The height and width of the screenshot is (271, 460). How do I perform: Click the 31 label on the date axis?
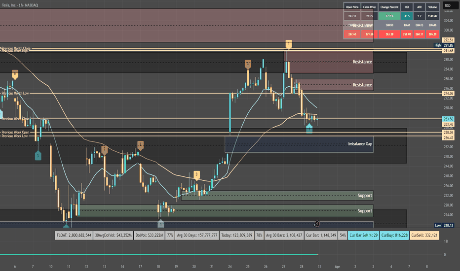click(319, 267)
